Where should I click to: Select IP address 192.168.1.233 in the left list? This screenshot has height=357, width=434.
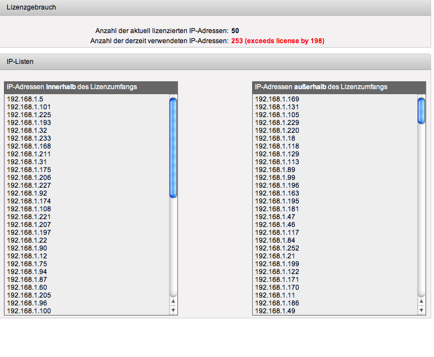pyautogui.click(x=29, y=138)
